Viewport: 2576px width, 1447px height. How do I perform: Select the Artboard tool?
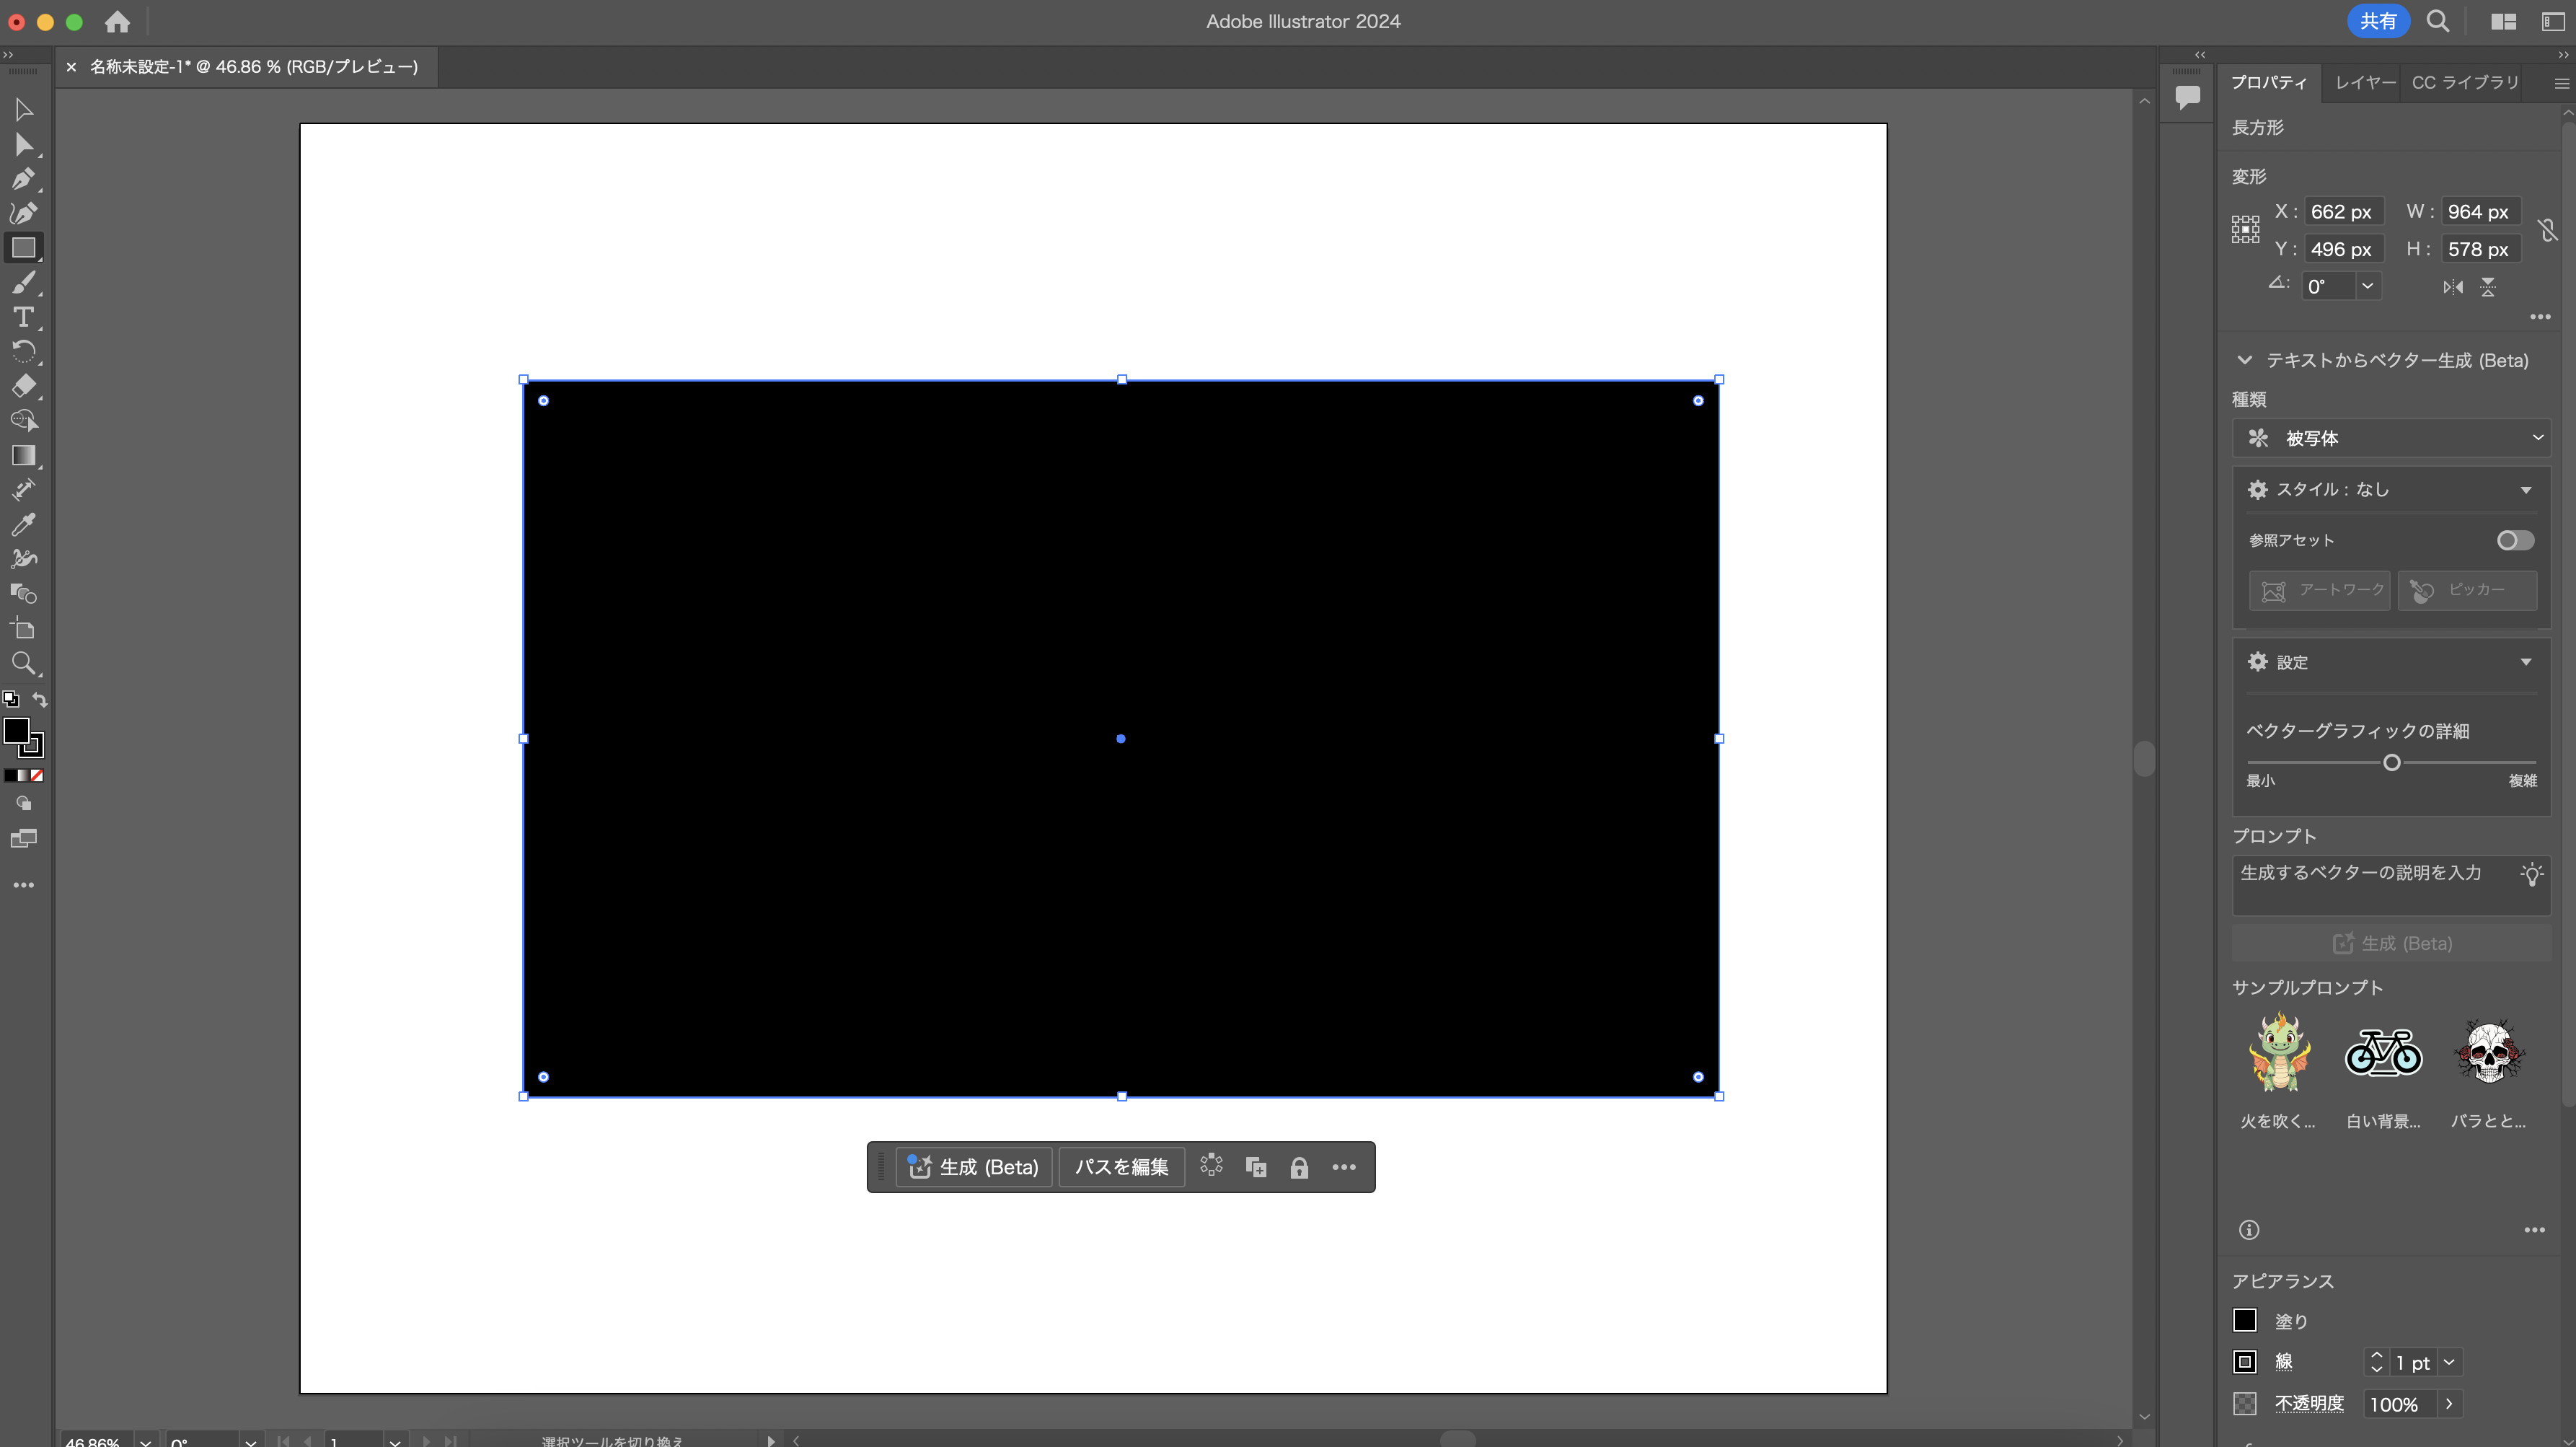23,628
